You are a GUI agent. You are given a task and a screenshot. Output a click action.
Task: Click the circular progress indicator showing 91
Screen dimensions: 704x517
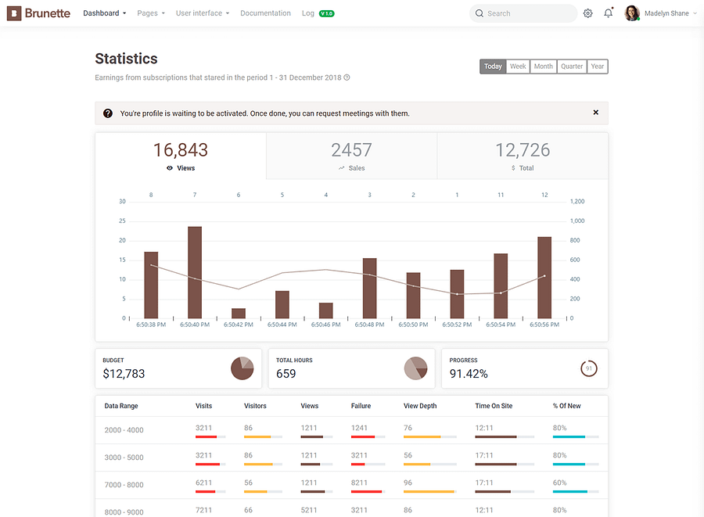[588, 368]
